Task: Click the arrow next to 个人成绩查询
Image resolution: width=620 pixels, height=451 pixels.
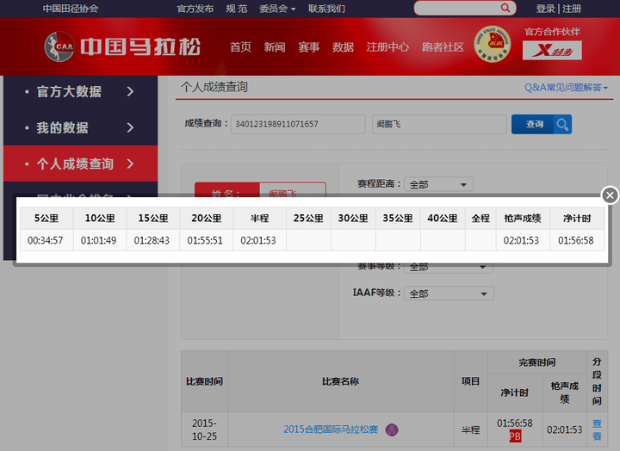Action: [x=130, y=164]
